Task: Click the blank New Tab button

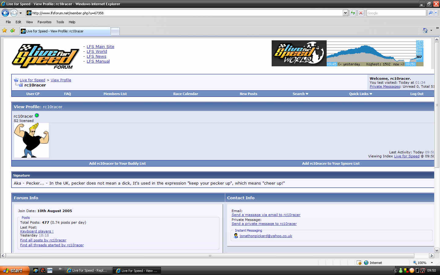Action: pos(115,31)
